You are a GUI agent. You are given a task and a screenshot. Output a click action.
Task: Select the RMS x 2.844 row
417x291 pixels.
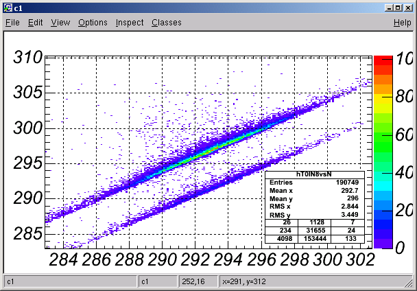coord(314,207)
